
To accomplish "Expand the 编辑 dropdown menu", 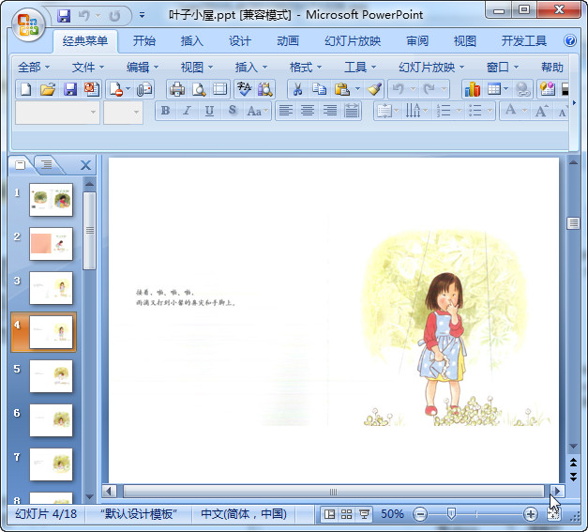I will (x=143, y=68).
